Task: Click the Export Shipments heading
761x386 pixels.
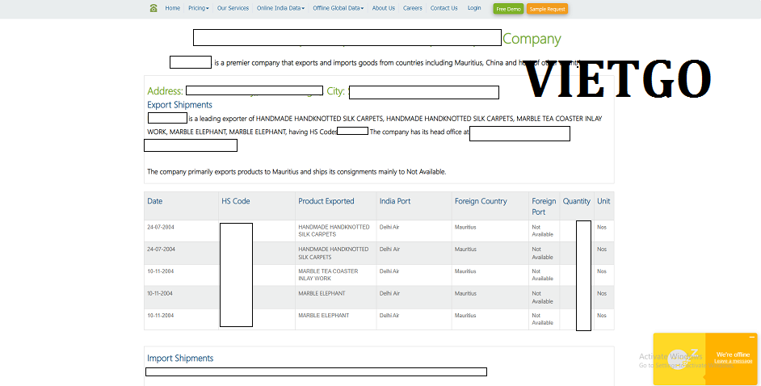Action: click(179, 105)
